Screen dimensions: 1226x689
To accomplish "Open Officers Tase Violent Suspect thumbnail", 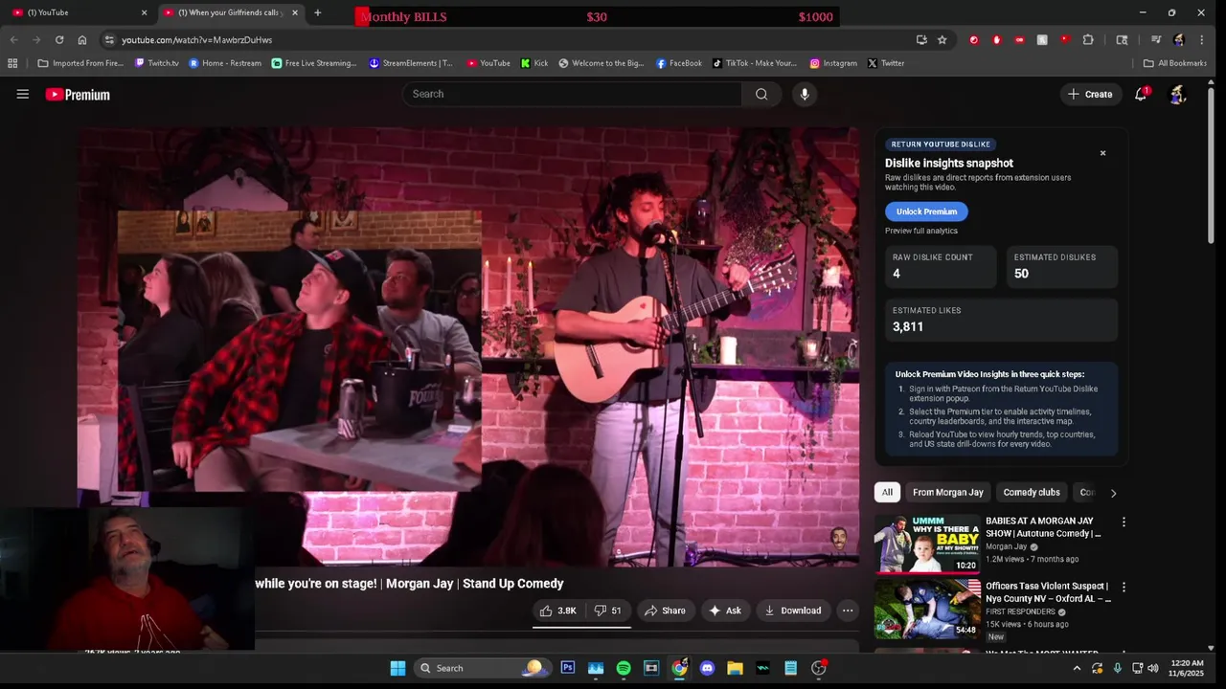I will coord(927,609).
